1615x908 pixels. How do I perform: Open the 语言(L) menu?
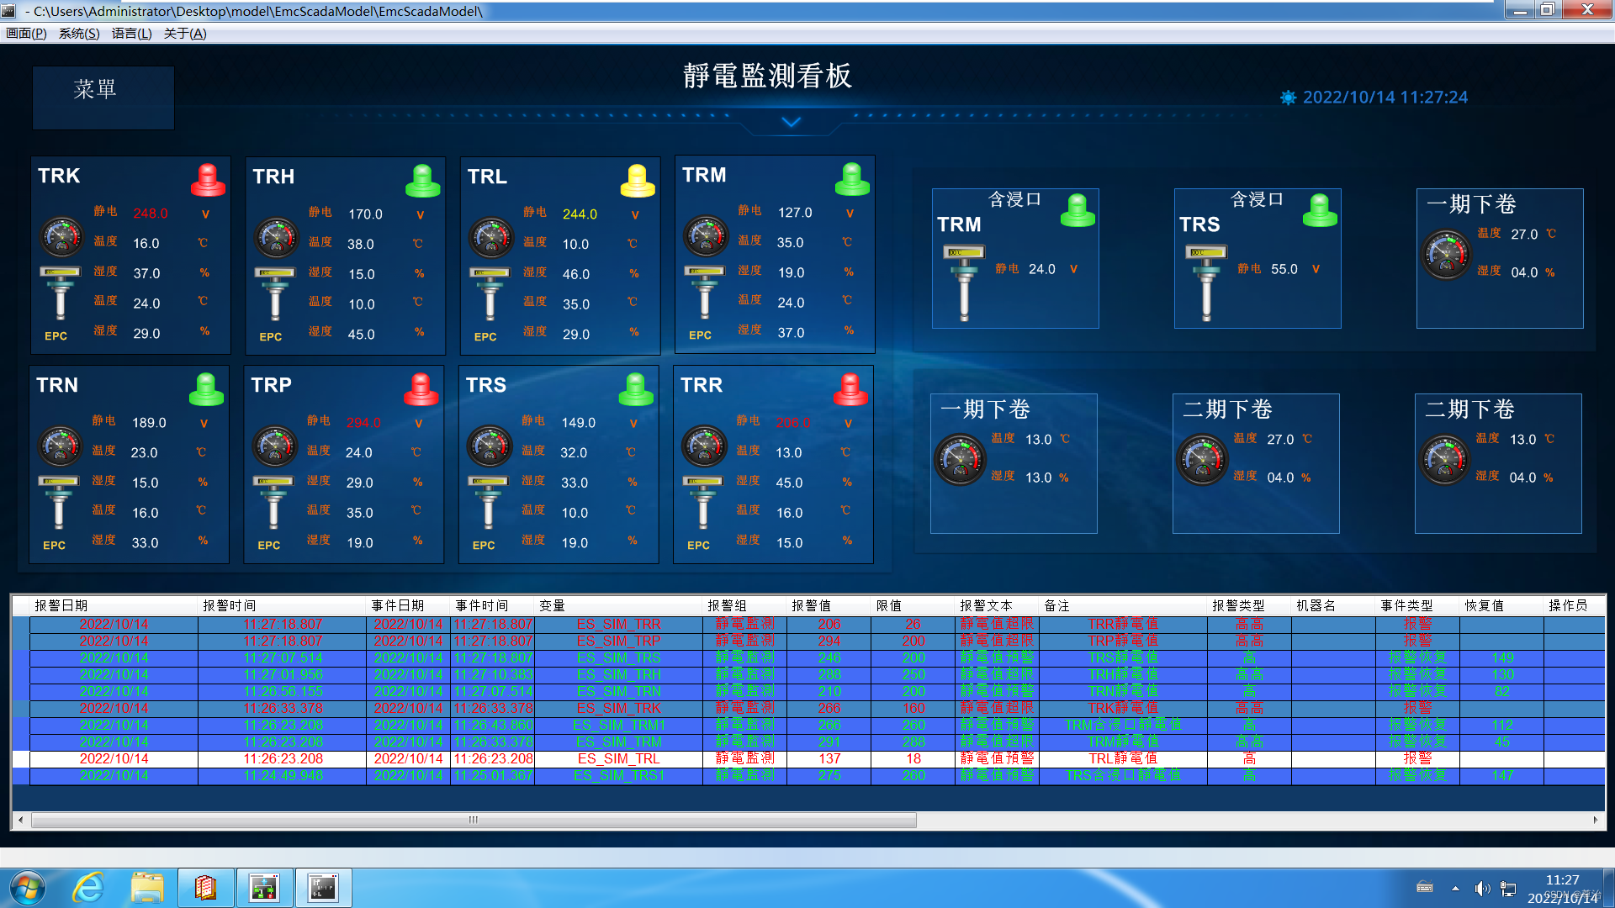[131, 34]
